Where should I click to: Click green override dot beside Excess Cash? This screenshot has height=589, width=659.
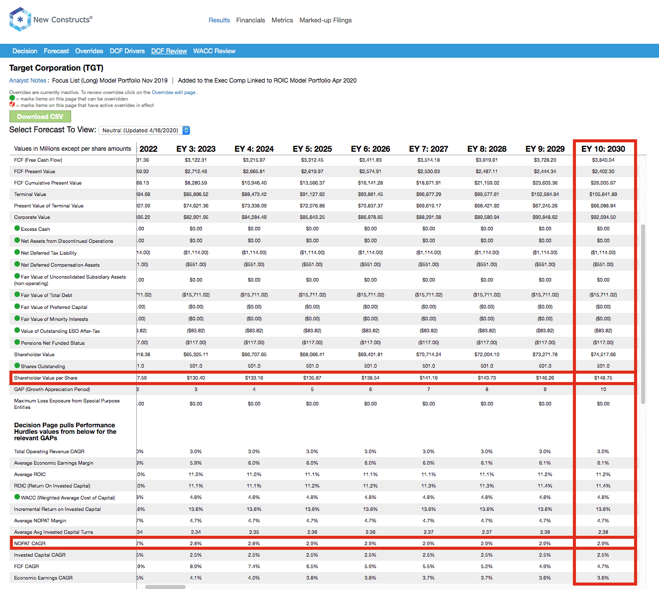[17, 228]
